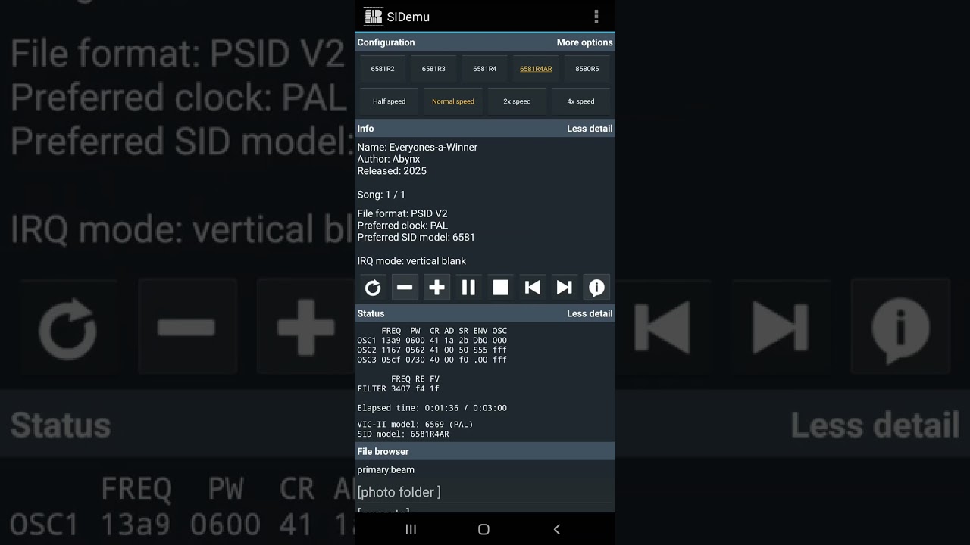970x545 pixels.
Task: Tap the FILTER 3407 f4 1f row
Action: [x=399, y=389]
